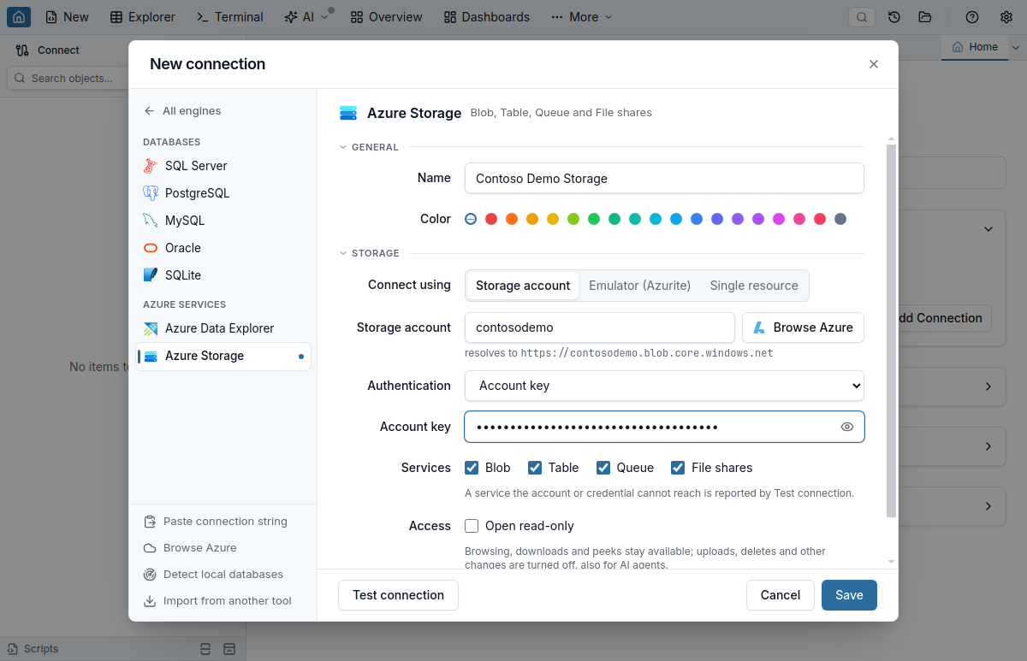Choose the no-color swatch

(x=471, y=219)
